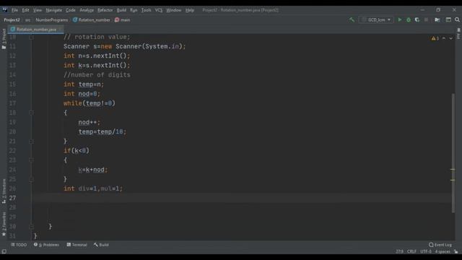Open the Problems tool window

(x=46, y=245)
